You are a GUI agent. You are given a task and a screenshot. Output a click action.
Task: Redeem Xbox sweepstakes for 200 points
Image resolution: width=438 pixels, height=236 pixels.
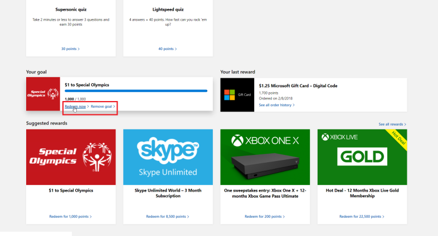[x=265, y=216]
